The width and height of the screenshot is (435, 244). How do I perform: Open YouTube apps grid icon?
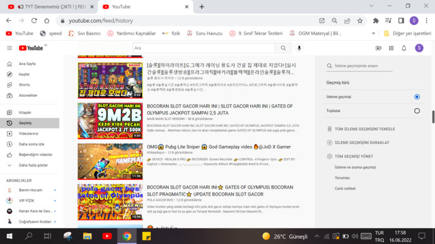click(391, 48)
